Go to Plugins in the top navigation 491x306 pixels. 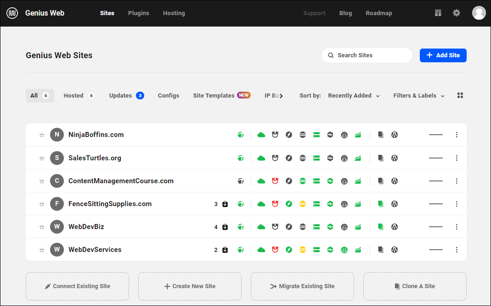(138, 13)
